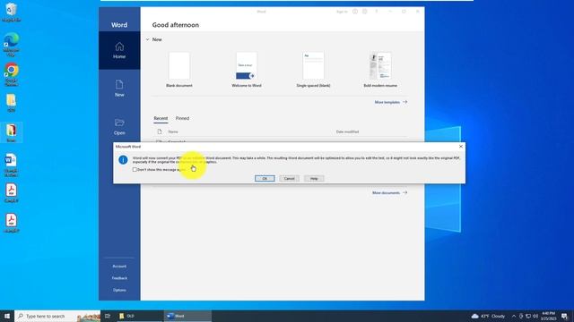The height and width of the screenshot is (322, 574).
Task: Open the notification center icon
Action: 564,316
